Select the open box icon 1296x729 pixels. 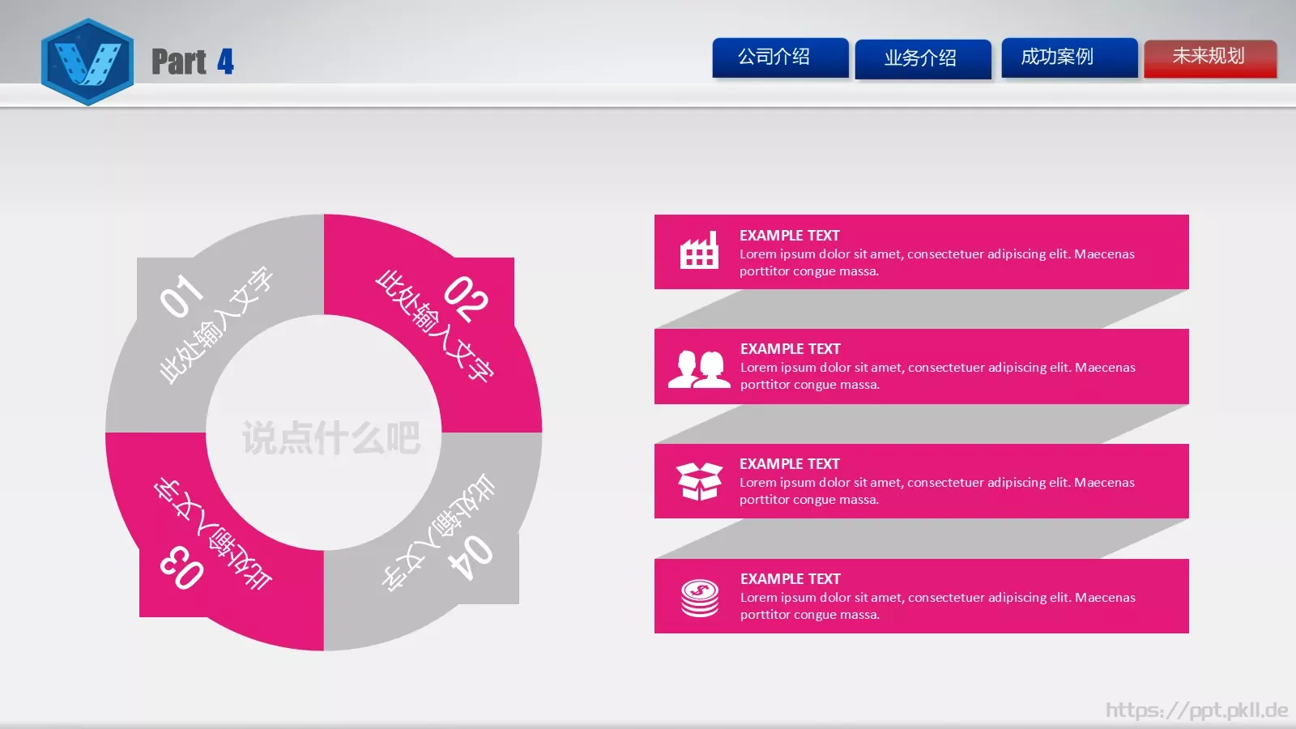pyautogui.click(x=699, y=481)
